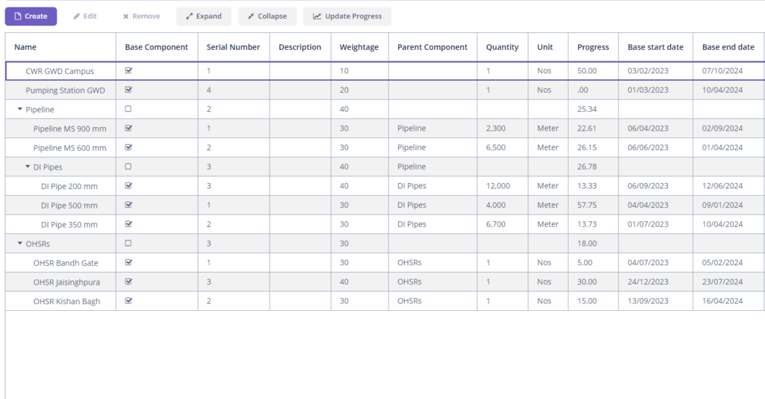This screenshot has height=399, width=765.
Task: Click the Remove toolbar item
Action: [141, 16]
